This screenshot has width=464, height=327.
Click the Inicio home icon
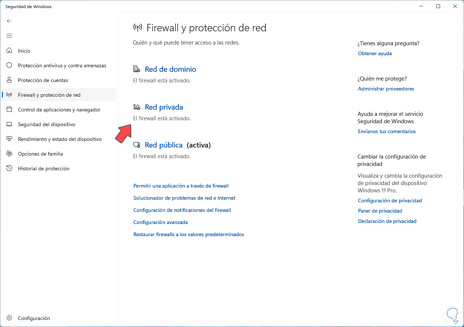[10, 51]
